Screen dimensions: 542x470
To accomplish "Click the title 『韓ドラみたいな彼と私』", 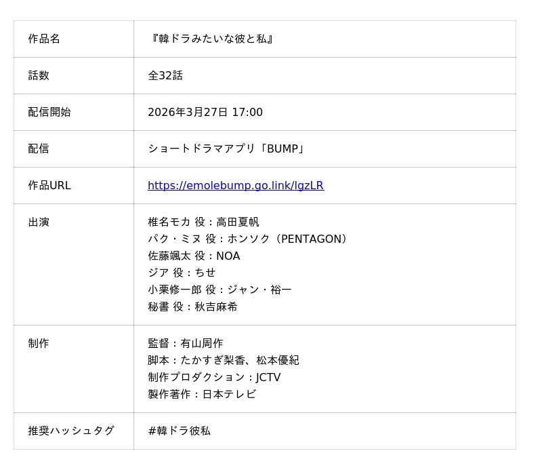I will coord(211,39).
